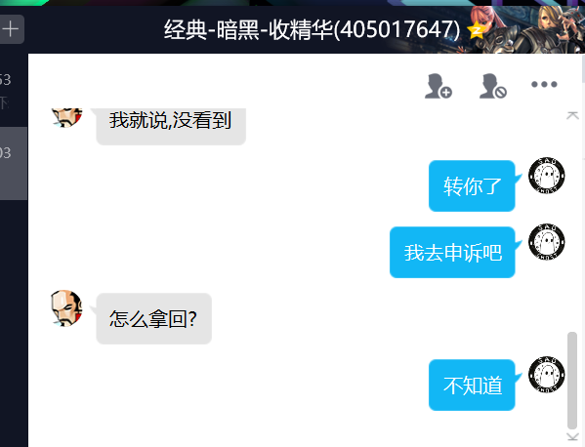The height and width of the screenshot is (447, 585).
Task: Click the yellow star icon beside the title
Action: (x=477, y=30)
